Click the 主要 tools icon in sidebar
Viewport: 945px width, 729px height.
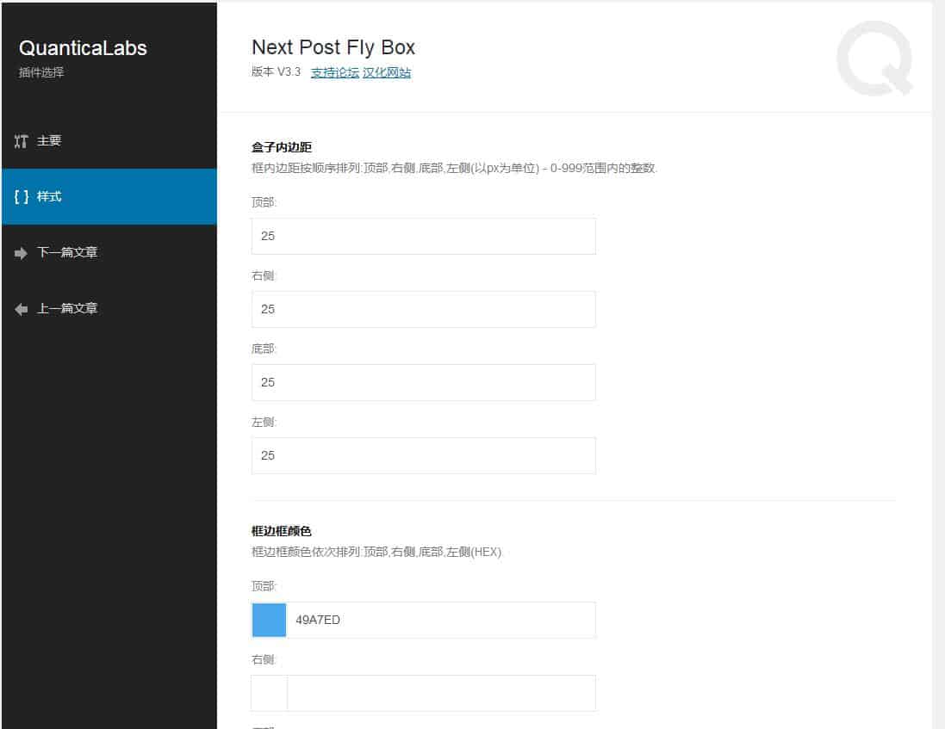(x=21, y=141)
